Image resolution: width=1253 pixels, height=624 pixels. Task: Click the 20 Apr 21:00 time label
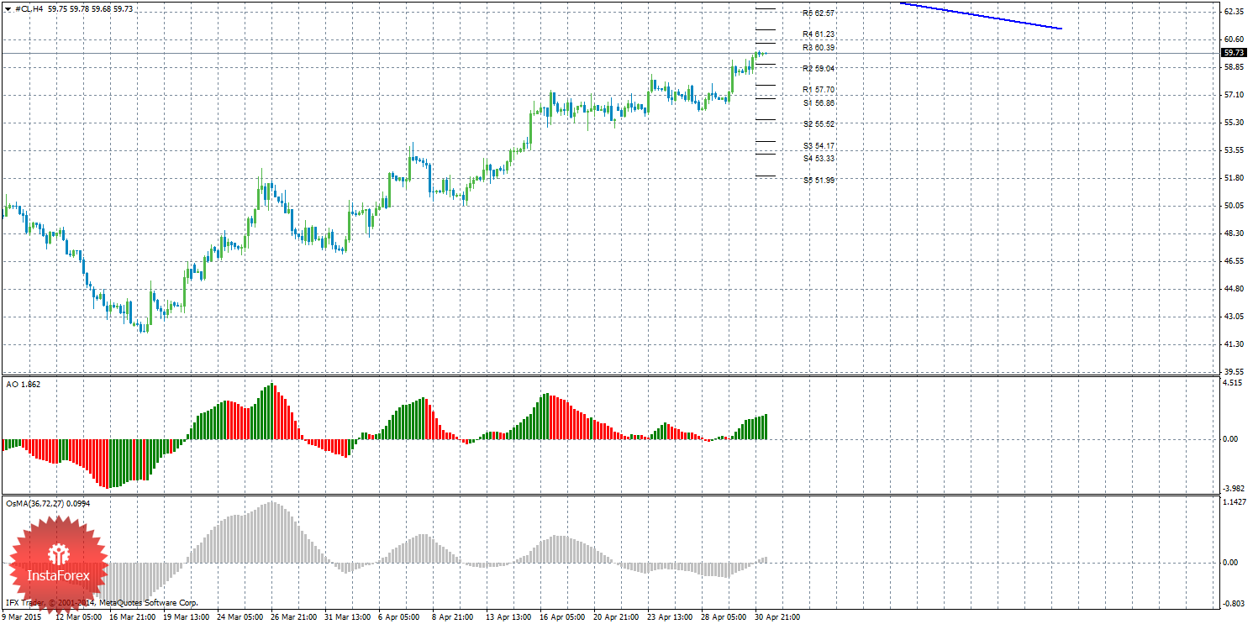point(617,617)
